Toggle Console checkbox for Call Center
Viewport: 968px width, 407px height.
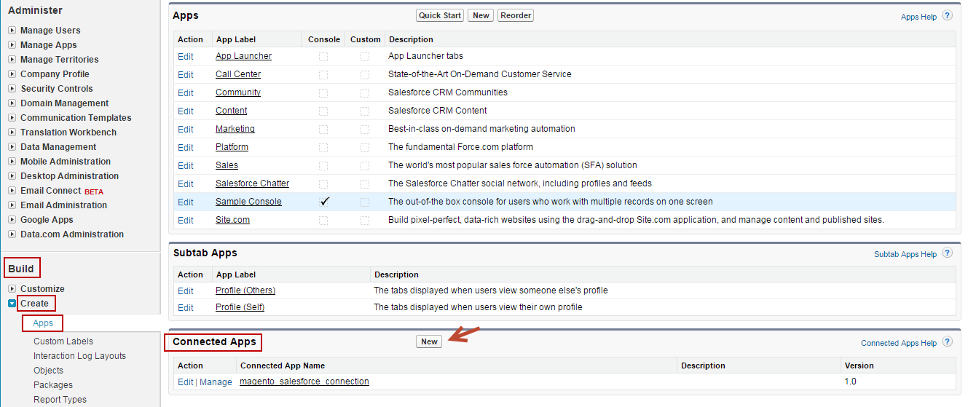323,74
